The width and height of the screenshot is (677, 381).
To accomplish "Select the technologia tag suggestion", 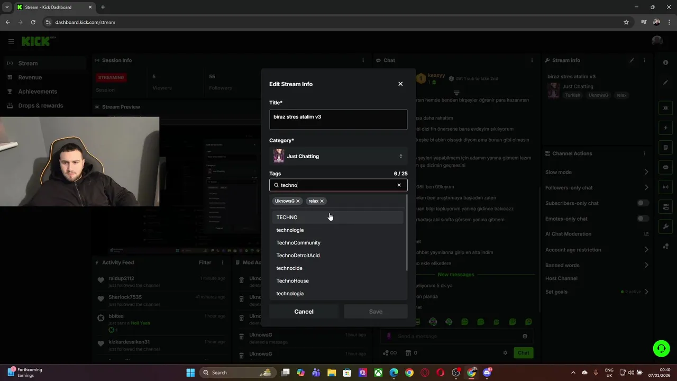I will (x=338, y=293).
